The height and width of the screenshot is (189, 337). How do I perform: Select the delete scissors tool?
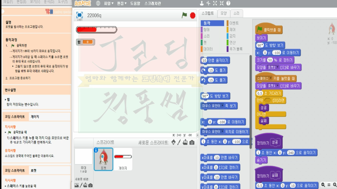pos(209,3)
